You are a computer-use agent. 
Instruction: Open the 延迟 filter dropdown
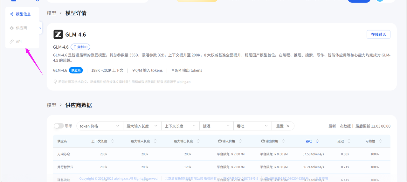[x=216, y=126]
